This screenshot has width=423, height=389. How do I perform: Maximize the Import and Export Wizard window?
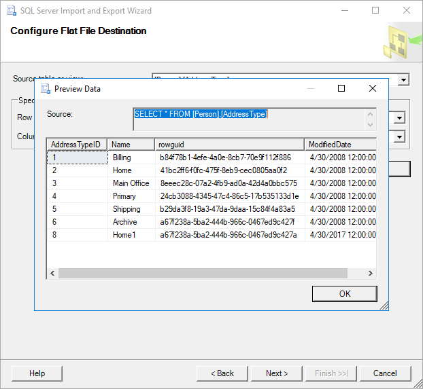tap(375, 10)
